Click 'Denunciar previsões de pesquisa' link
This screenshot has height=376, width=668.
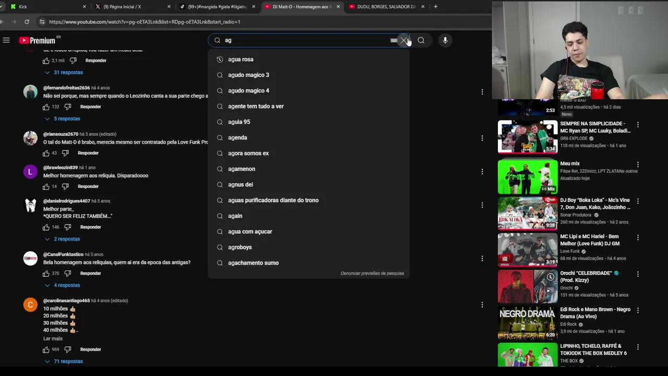(372, 273)
